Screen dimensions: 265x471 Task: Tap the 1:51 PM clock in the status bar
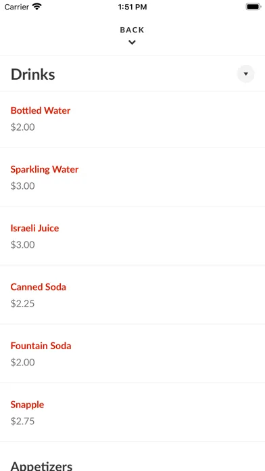coord(132,7)
